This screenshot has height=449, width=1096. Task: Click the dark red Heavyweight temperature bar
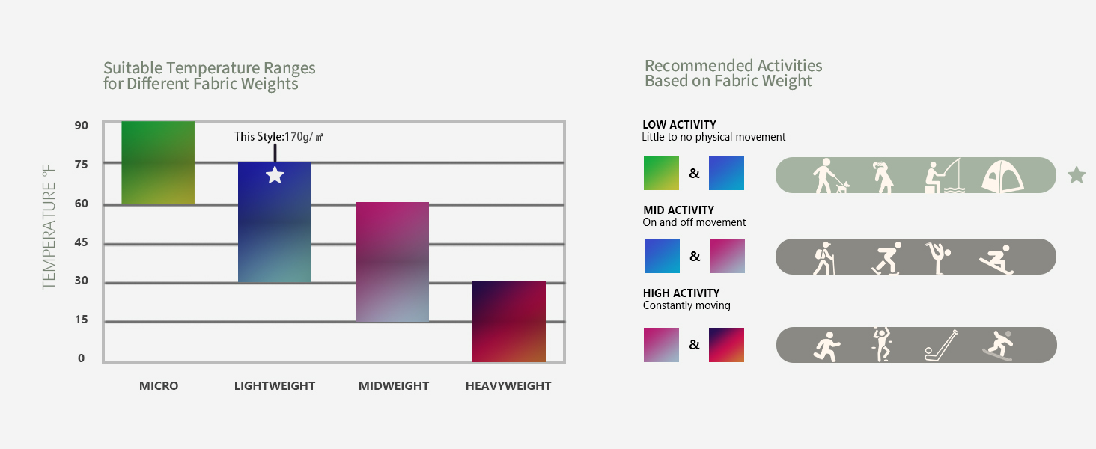509,321
